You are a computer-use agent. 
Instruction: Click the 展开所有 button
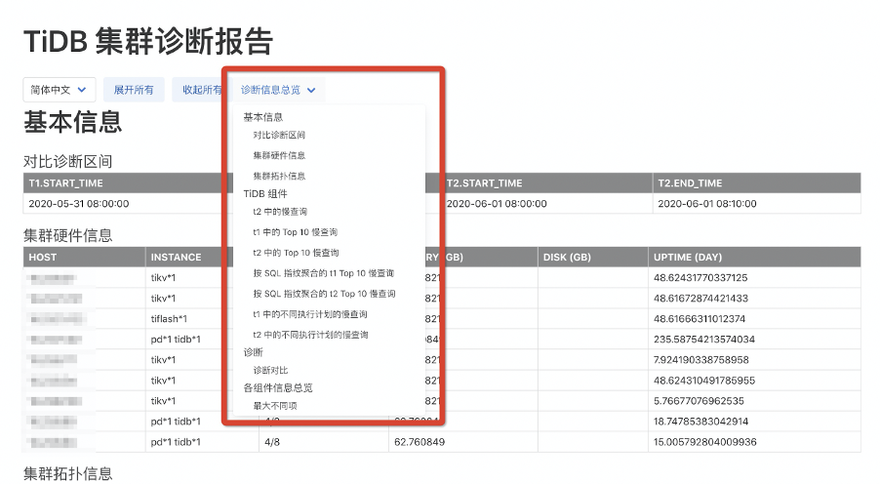(x=134, y=90)
